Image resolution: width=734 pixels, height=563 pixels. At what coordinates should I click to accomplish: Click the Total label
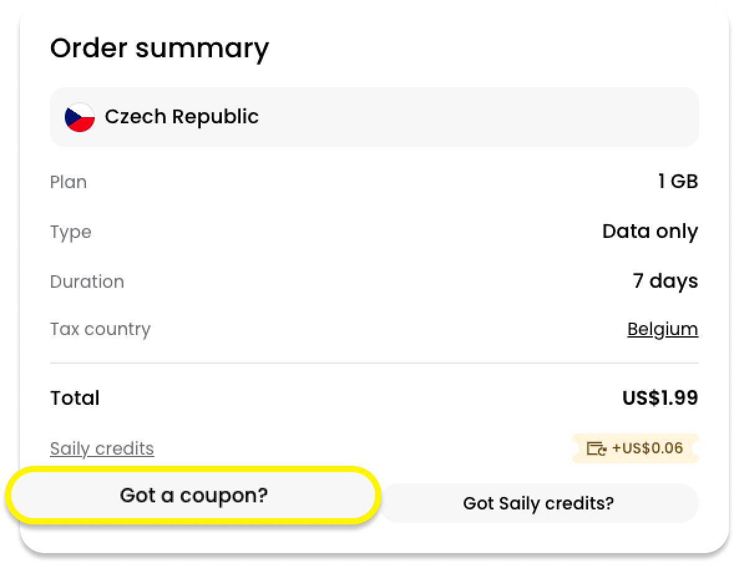75,398
